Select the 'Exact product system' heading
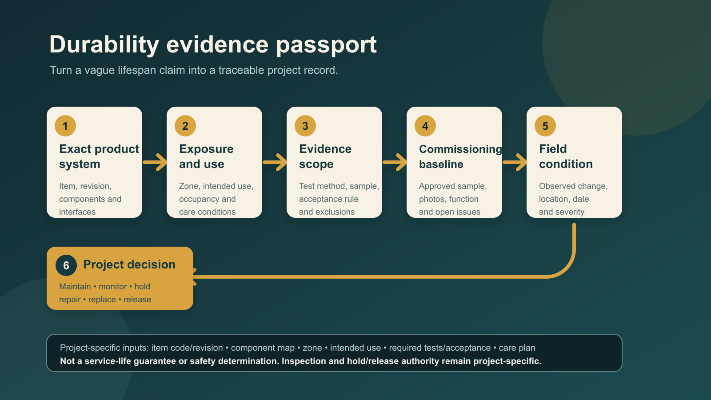 99,156
